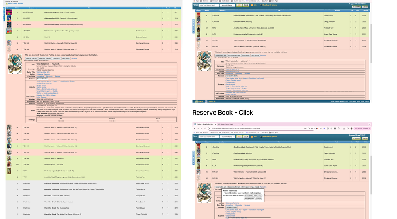
Task: Open the Lila 4th Grade bookmarks folder
Action: 224,133
